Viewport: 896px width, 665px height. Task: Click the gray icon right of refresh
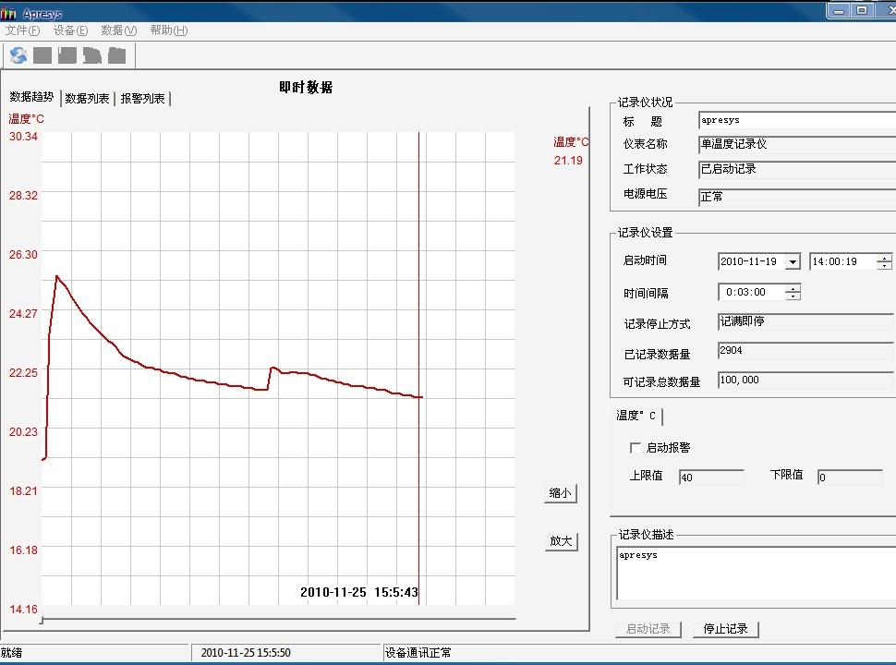click(42, 55)
